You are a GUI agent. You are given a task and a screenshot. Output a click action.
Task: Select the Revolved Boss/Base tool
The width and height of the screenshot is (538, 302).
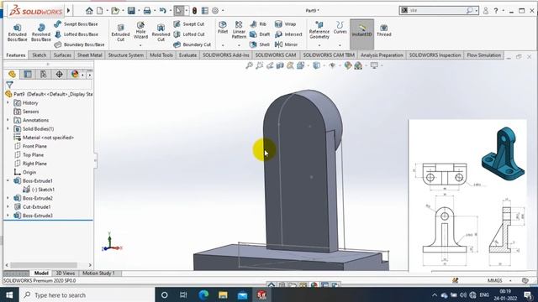[x=41, y=32]
